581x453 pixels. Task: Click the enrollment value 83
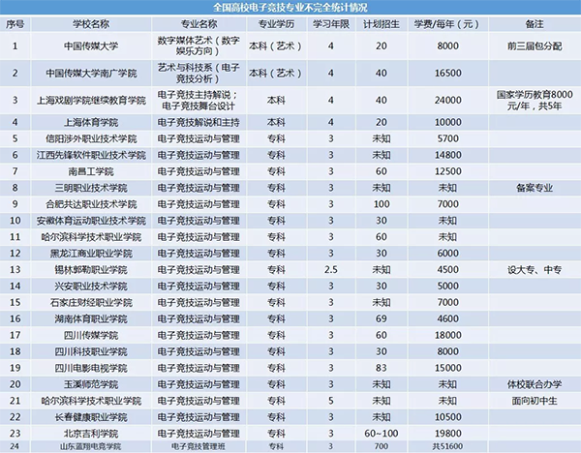(x=382, y=368)
